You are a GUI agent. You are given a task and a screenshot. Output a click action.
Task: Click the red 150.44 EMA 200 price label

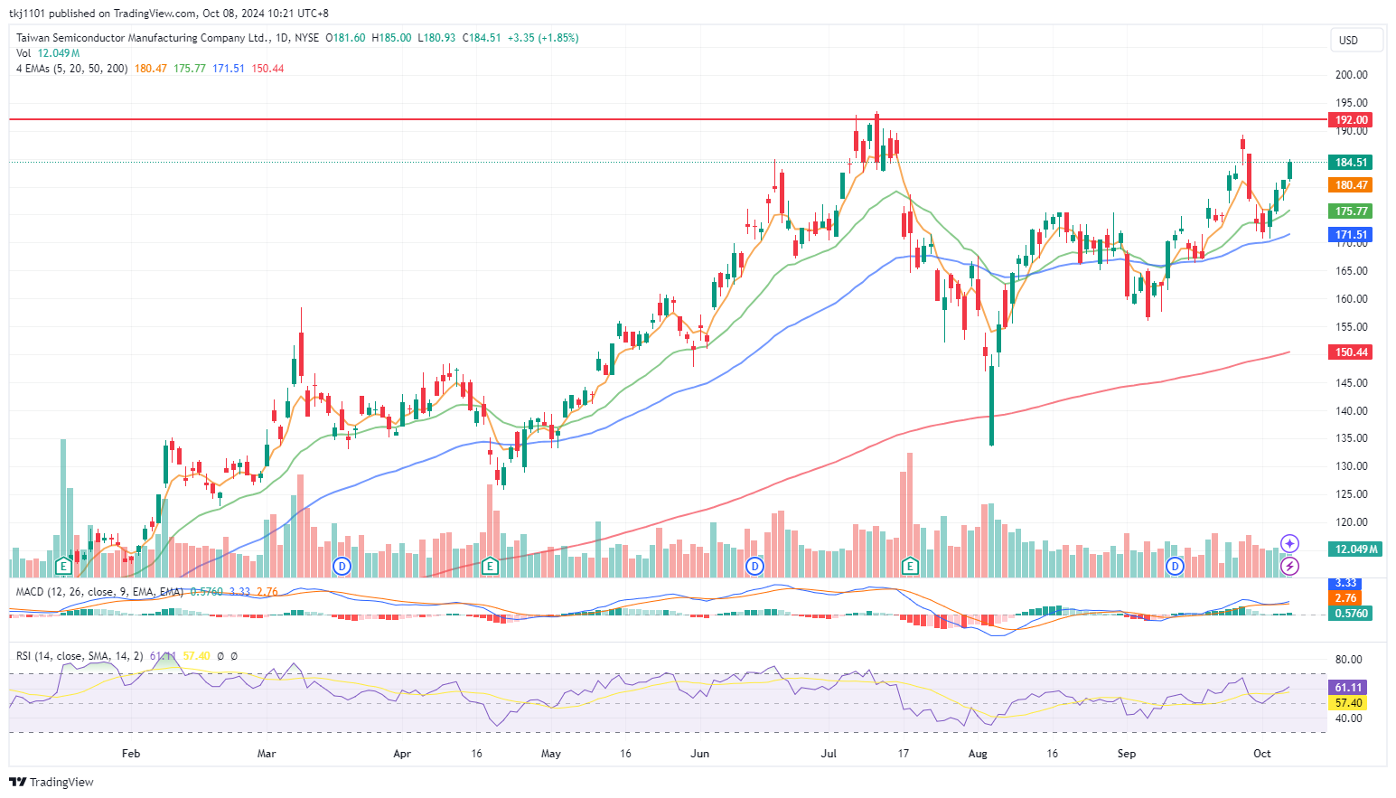pyautogui.click(x=1351, y=352)
